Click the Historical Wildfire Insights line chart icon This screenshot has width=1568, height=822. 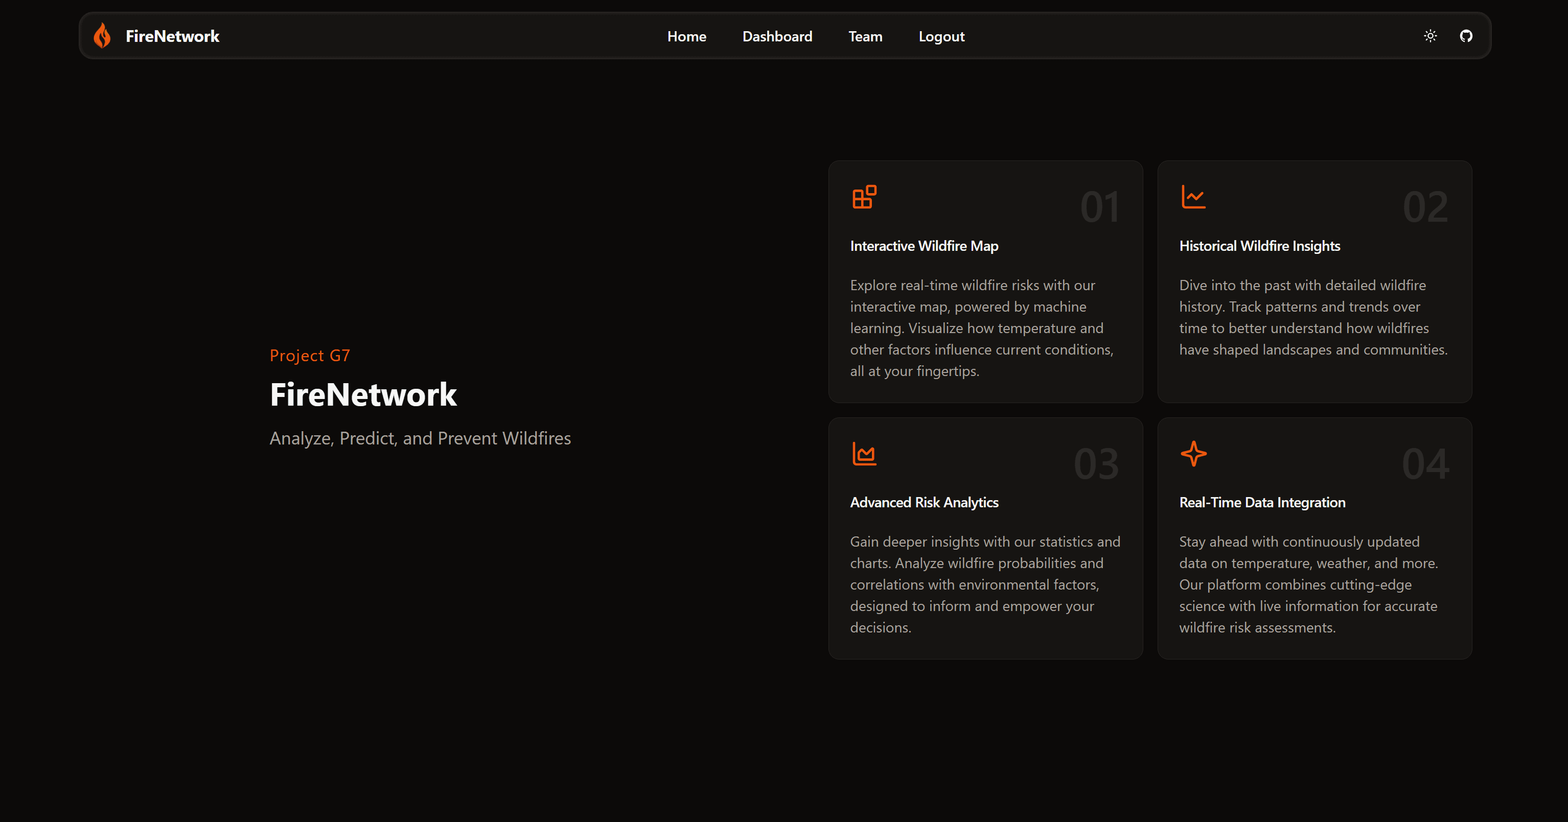click(x=1193, y=197)
